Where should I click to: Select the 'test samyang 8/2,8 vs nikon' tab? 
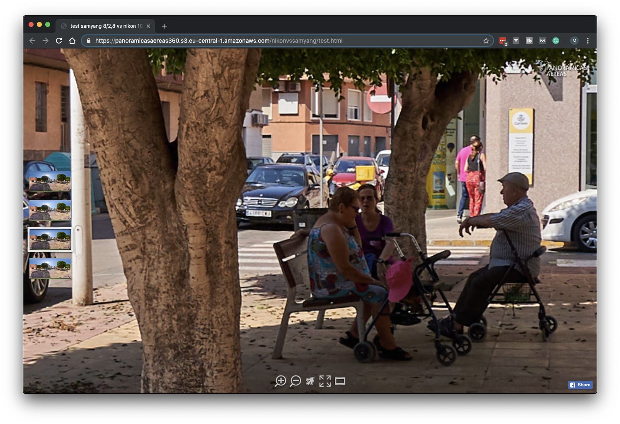(x=105, y=26)
